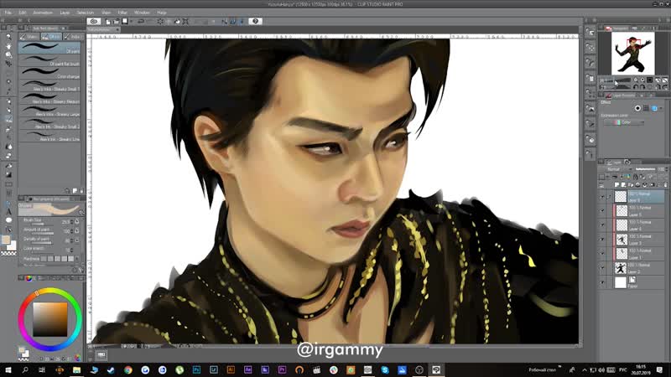
Task: Select the Zoom magnifier tool
Action: click(x=8, y=37)
